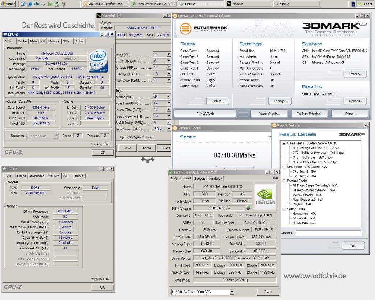Open About tab in lower CPU-Z window

click(79, 176)
